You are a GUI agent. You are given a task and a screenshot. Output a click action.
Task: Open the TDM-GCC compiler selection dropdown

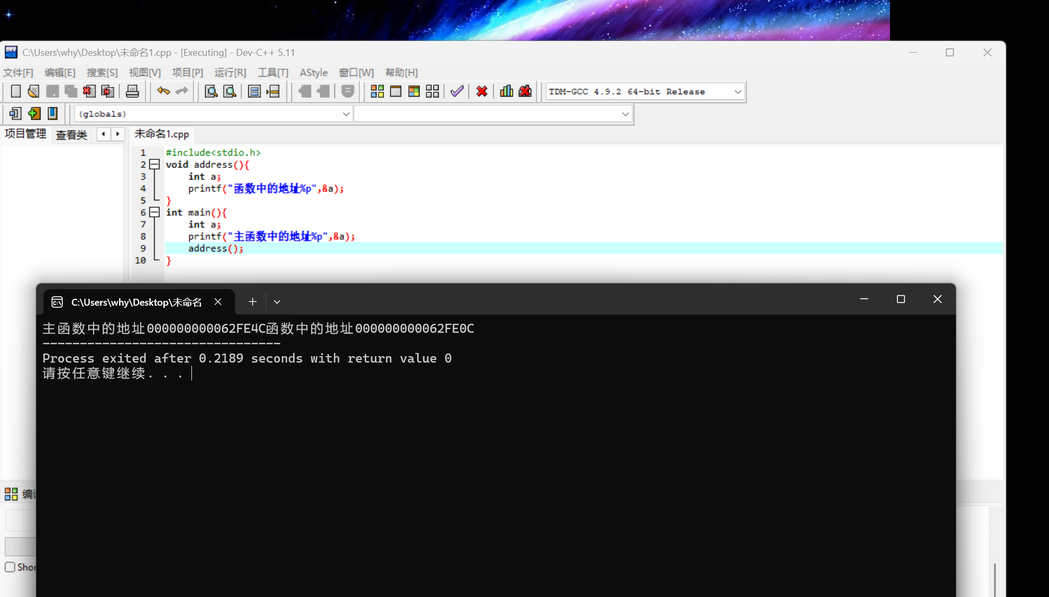pyautogui.click(x=737, y=92)
